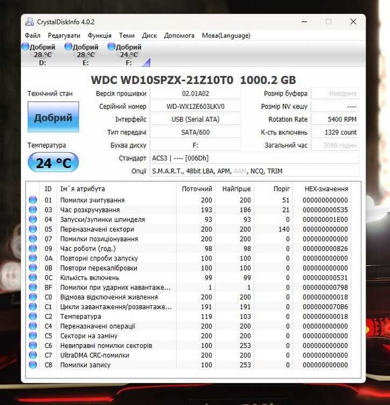Screen dimensions: 390x405
Task: Click status orb for Переназначені операції row
Action: [33, 326]
